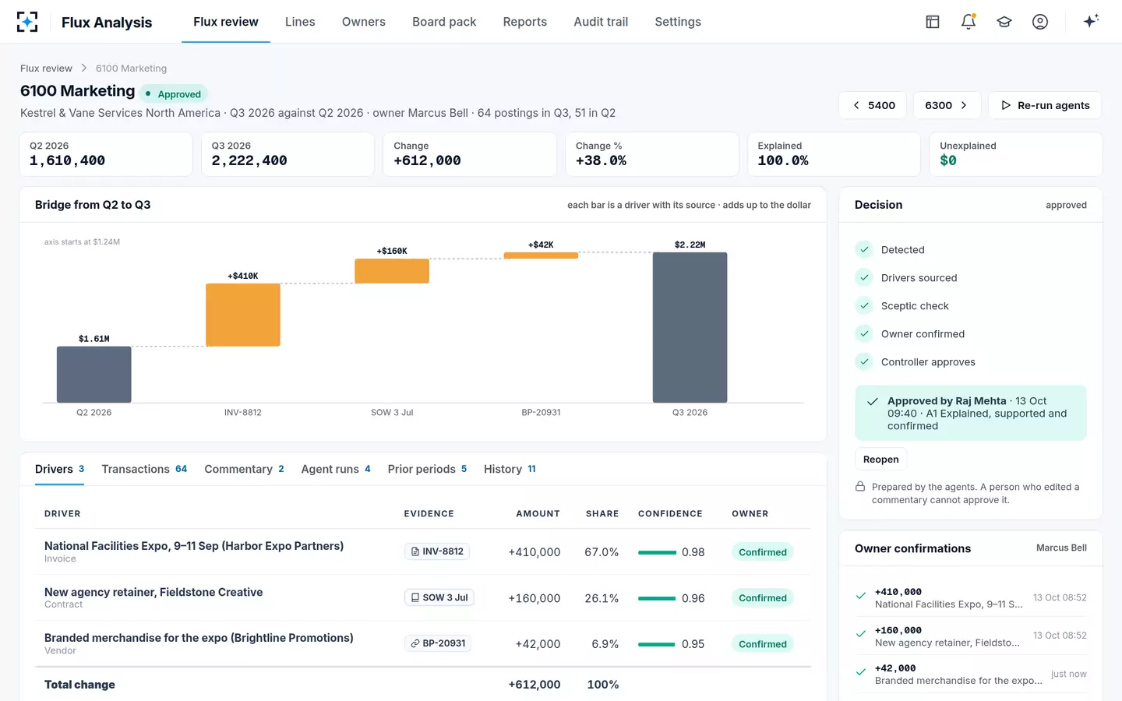Click the Reopen button

tap(881, 460)
